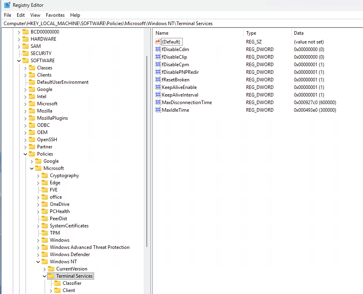Click the registry path address bar
Viewport: 363px width, 294px height.
pos(182,24)
